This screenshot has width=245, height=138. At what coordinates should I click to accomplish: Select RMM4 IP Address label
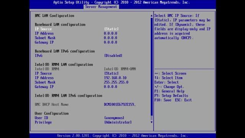44,78
